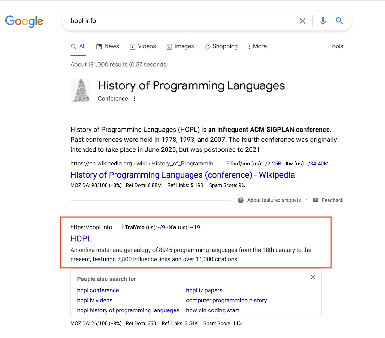Dismiss the People also search for panel
This screenshot has height=338, width=385.
(x=313, y=277)
